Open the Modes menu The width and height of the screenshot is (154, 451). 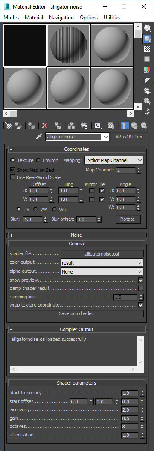[11, 18]
